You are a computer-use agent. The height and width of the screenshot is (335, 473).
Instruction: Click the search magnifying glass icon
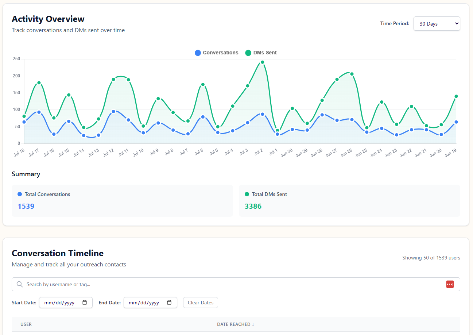19,284
